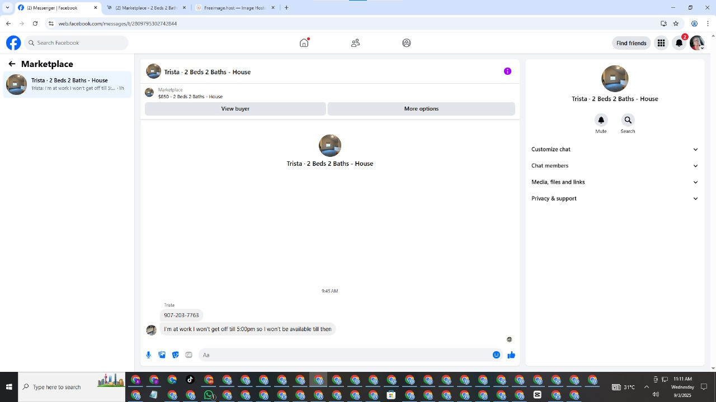This screenshot has height=402, width=716.
Task: Click the large listing photo in chat
Action: (x=330, y=146)
